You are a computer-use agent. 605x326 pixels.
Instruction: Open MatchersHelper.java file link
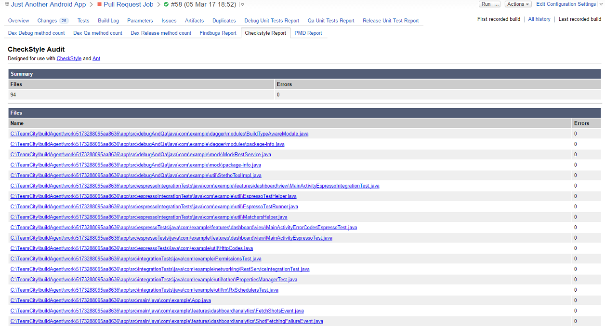pyautogui.click(x=149, y=217)
